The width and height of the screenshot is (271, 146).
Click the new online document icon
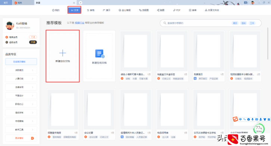[100, 54]
